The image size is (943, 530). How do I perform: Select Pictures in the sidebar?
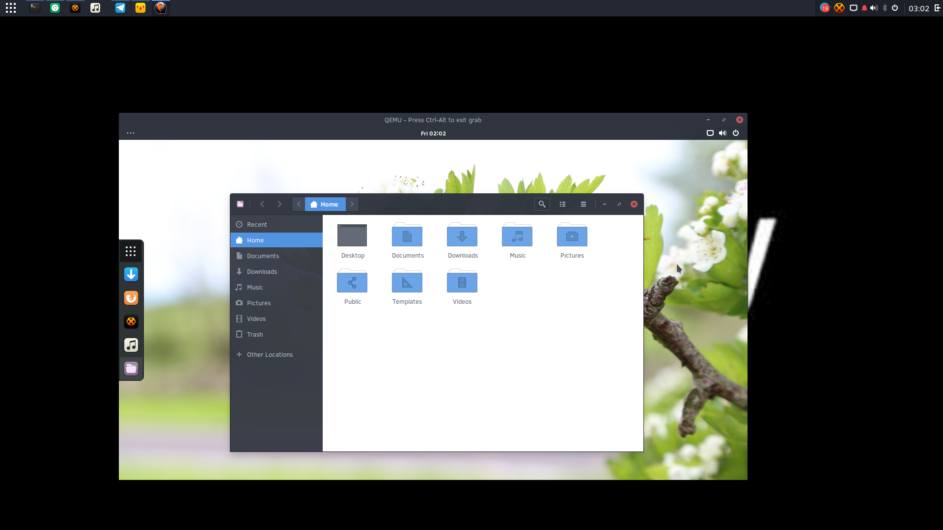coord(277,303)
